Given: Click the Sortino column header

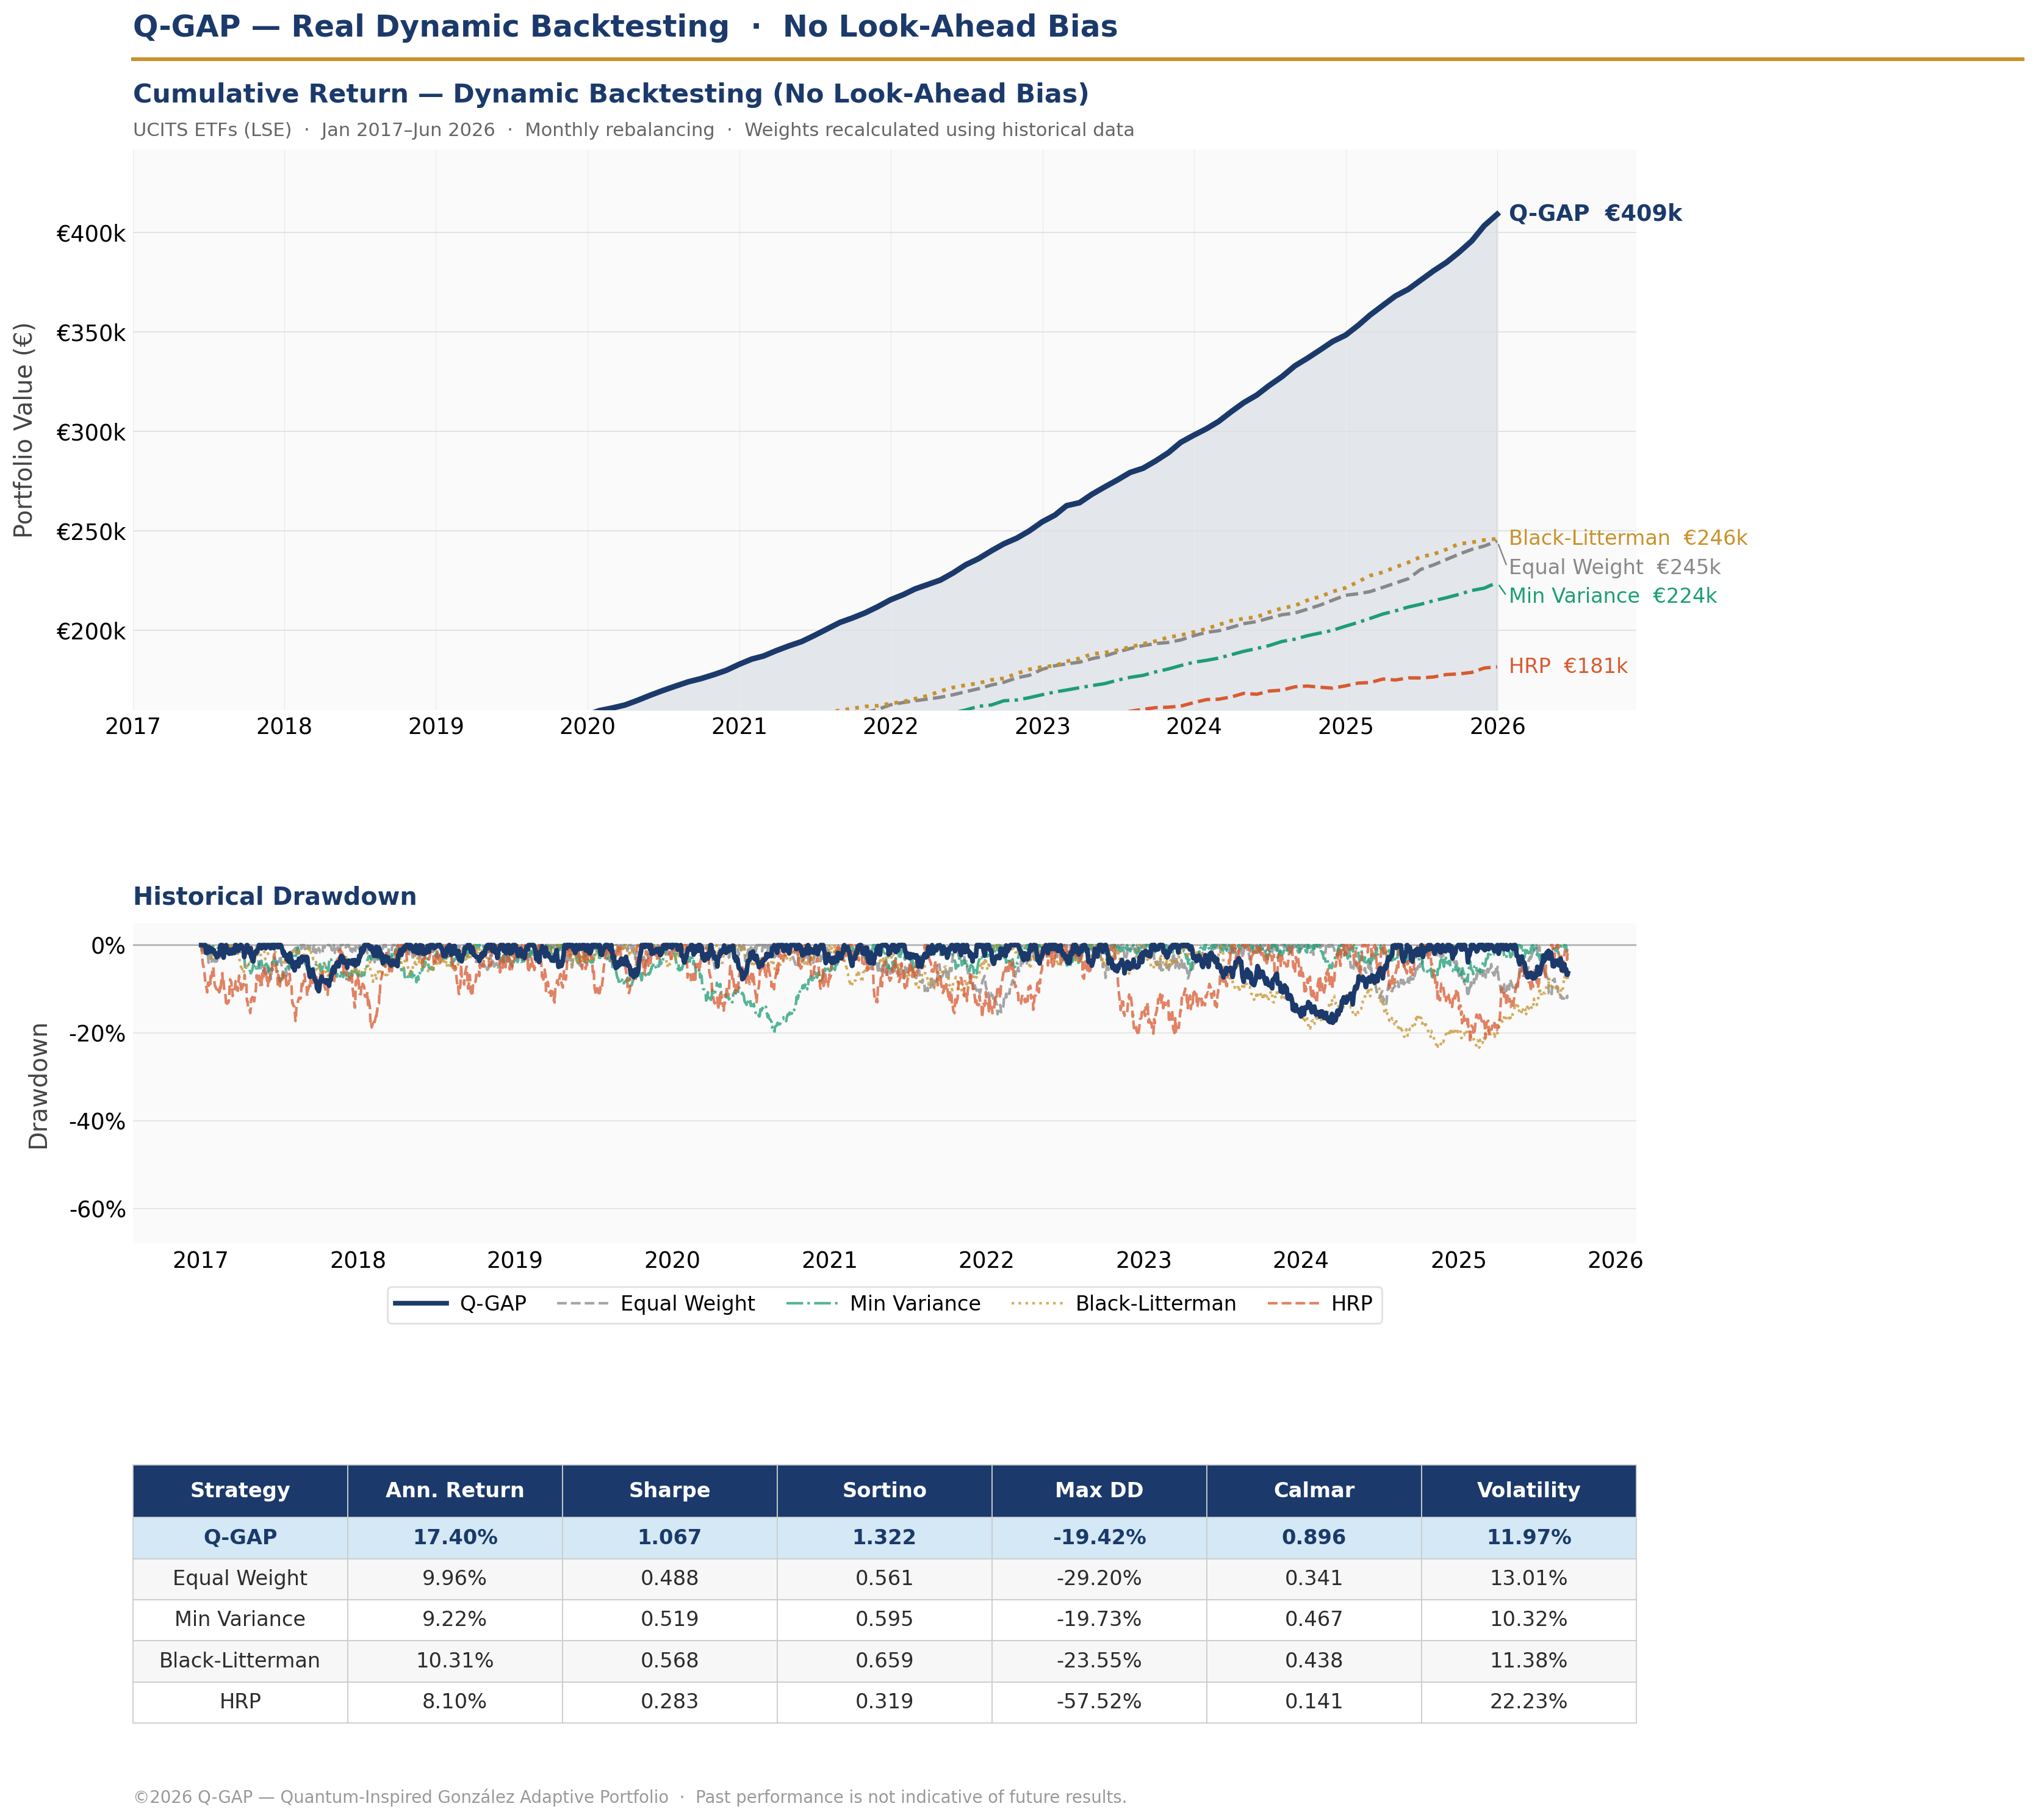Looking at the screenshot, I should [x=885, y=1490].
